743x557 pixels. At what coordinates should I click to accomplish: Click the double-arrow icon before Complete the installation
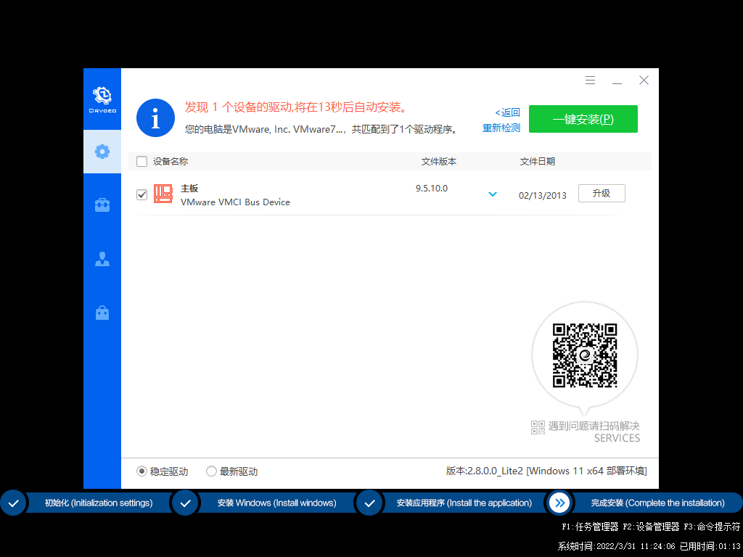tap(559, 503)
